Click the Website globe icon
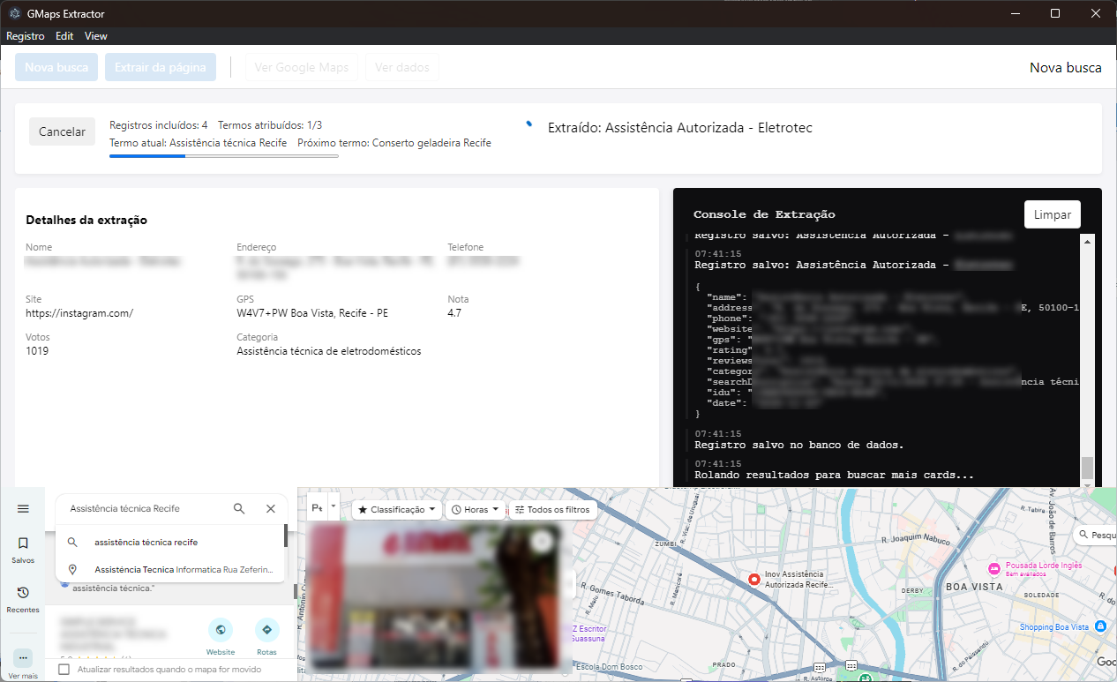The width and height of the screenshot is (1117, 682). coord(221,630)
